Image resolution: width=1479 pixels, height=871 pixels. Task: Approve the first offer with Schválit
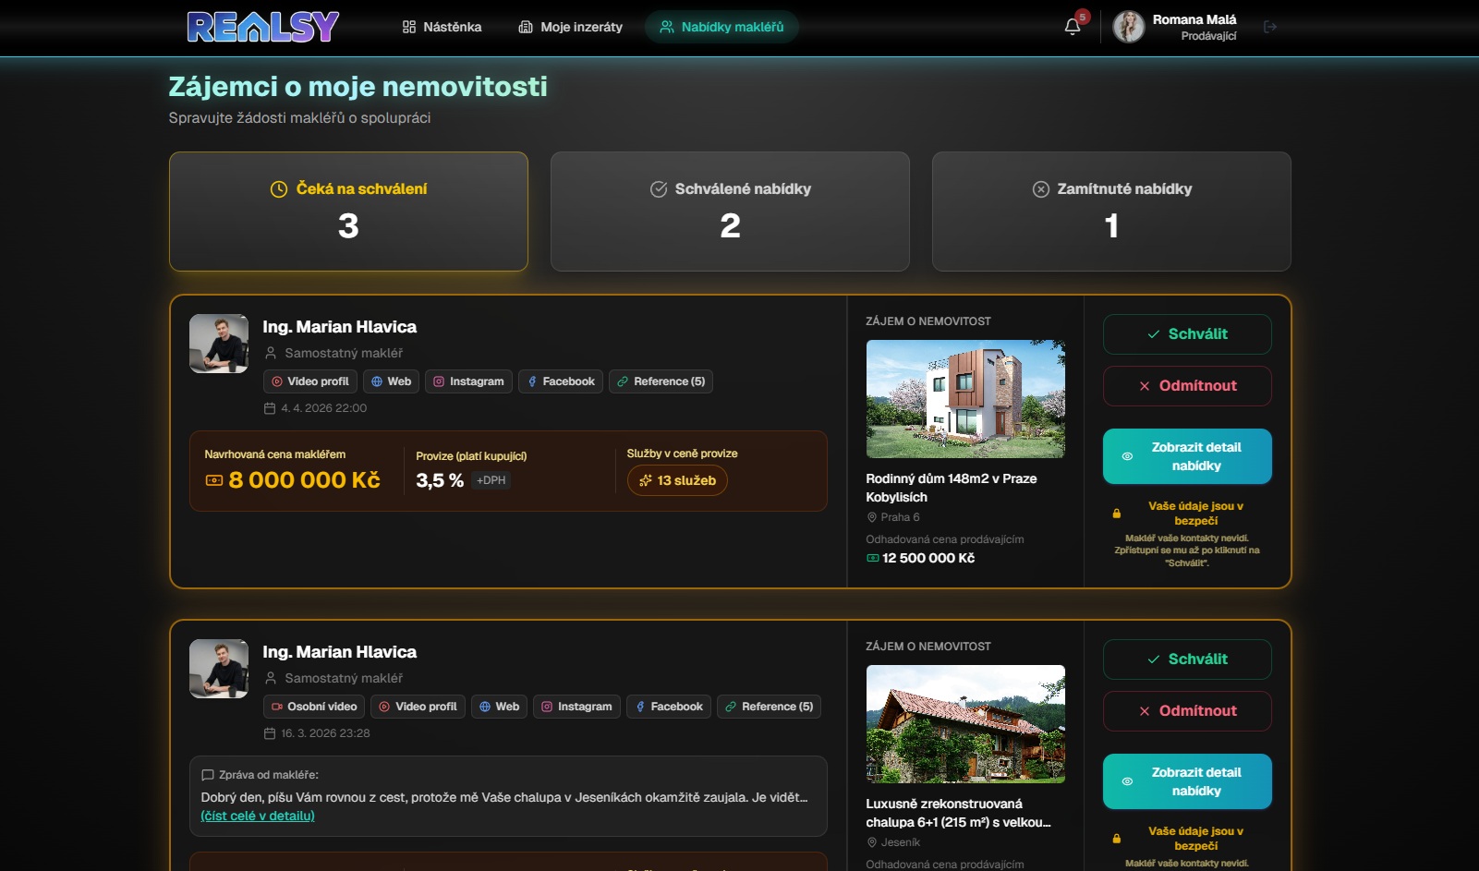point(1187,334)
